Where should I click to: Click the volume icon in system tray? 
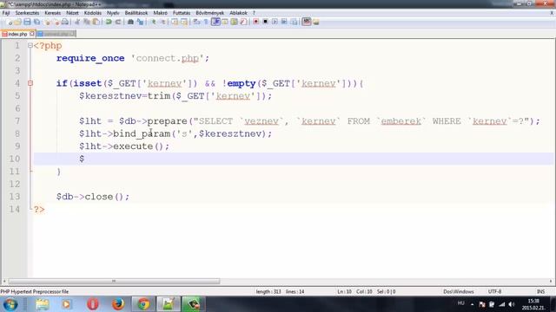tap(512, 304)
